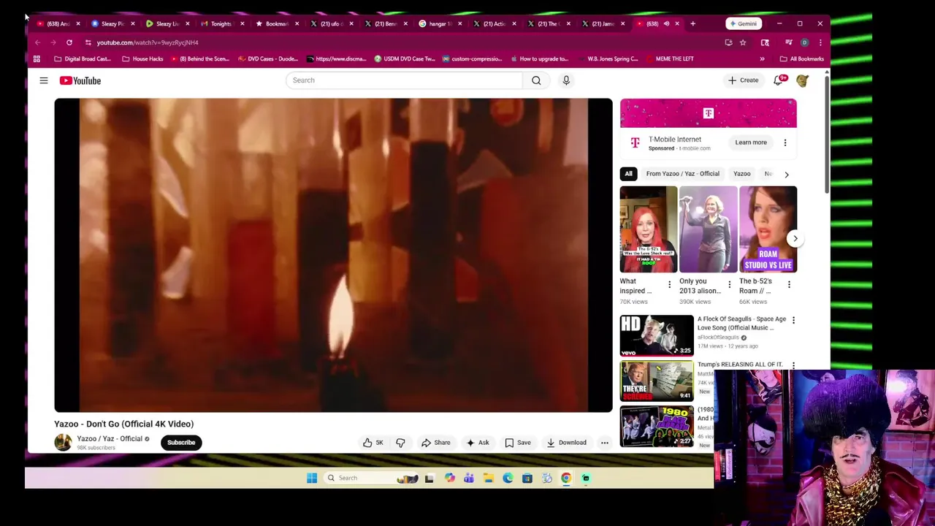Click the Ask button below the video
The width and height of the screenshot is (935, 526).
coord(478,443)
